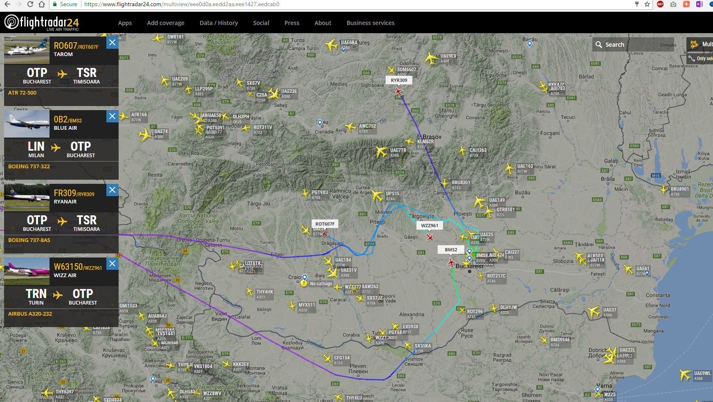713x402 pixels.
Task: Select the UPS15 aircraft icon
Action: (377, 196)
